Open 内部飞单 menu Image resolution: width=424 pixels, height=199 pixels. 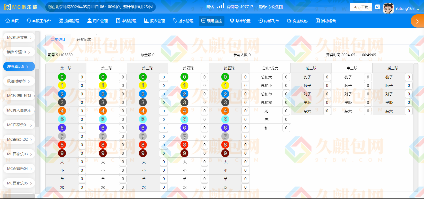(269, 21)
